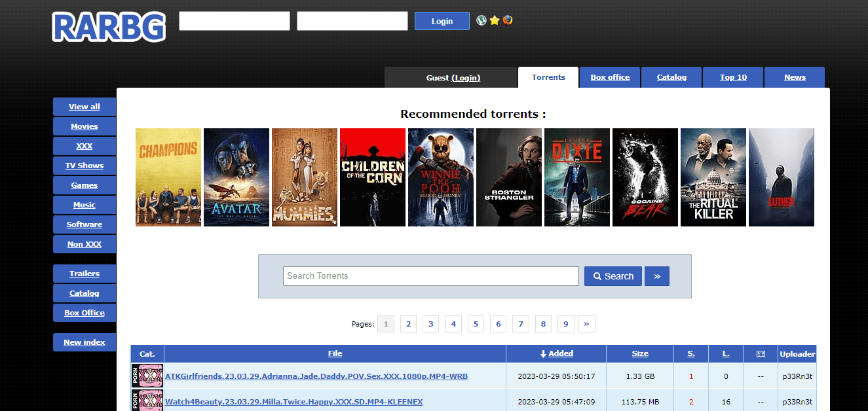Open the Software category
Screen dimensions: 868x411
[x=85, y=224]
